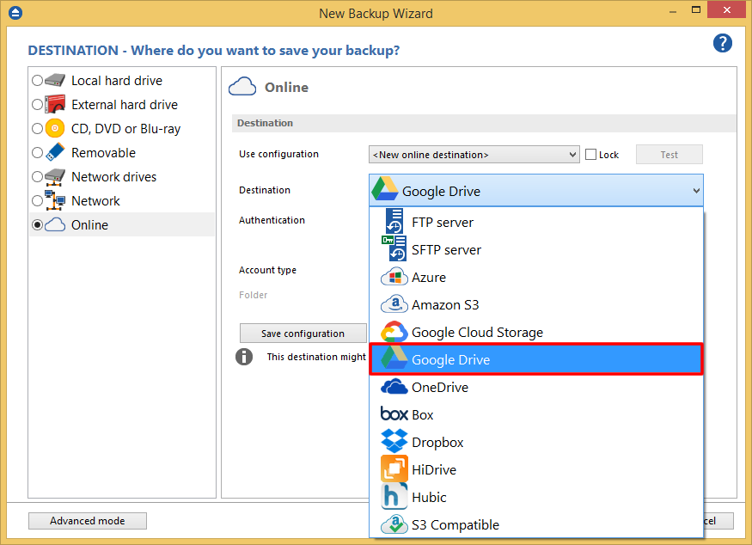Pick SFTP server in the list
752x545 pixels.
(x=446, y=250)
